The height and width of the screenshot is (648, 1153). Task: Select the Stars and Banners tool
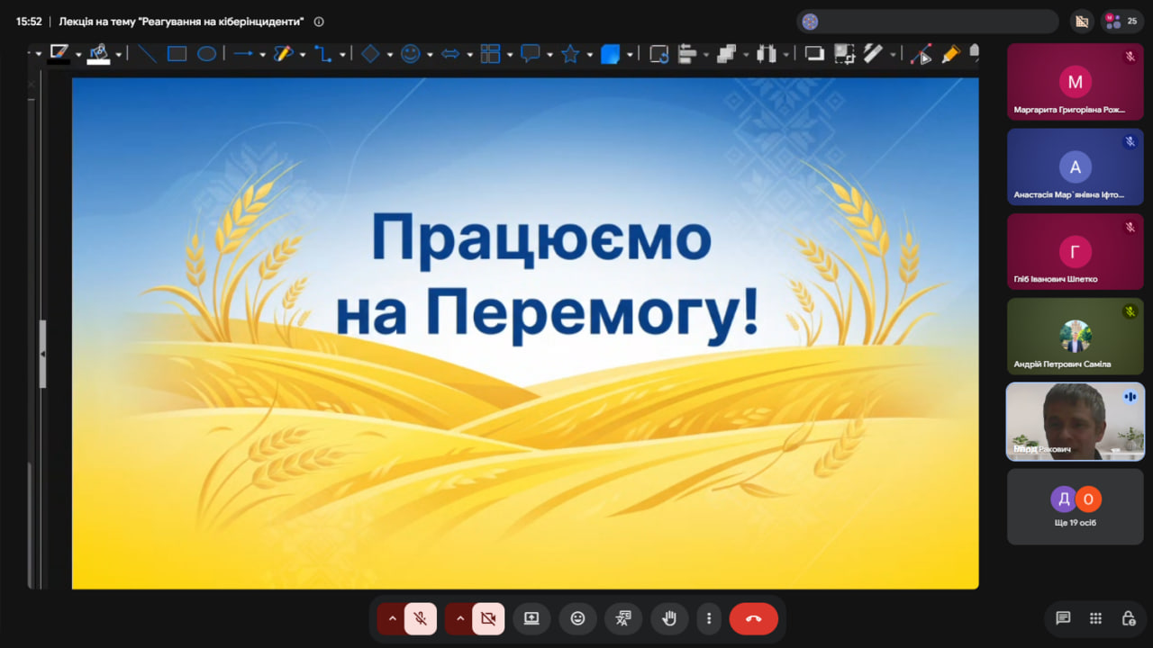570,54
